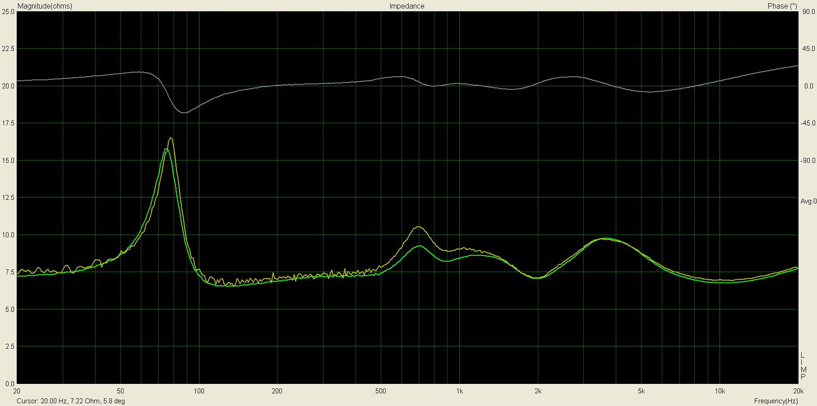
Task: Click the "100" frequency axis tick label
Action: coord(199,391)
